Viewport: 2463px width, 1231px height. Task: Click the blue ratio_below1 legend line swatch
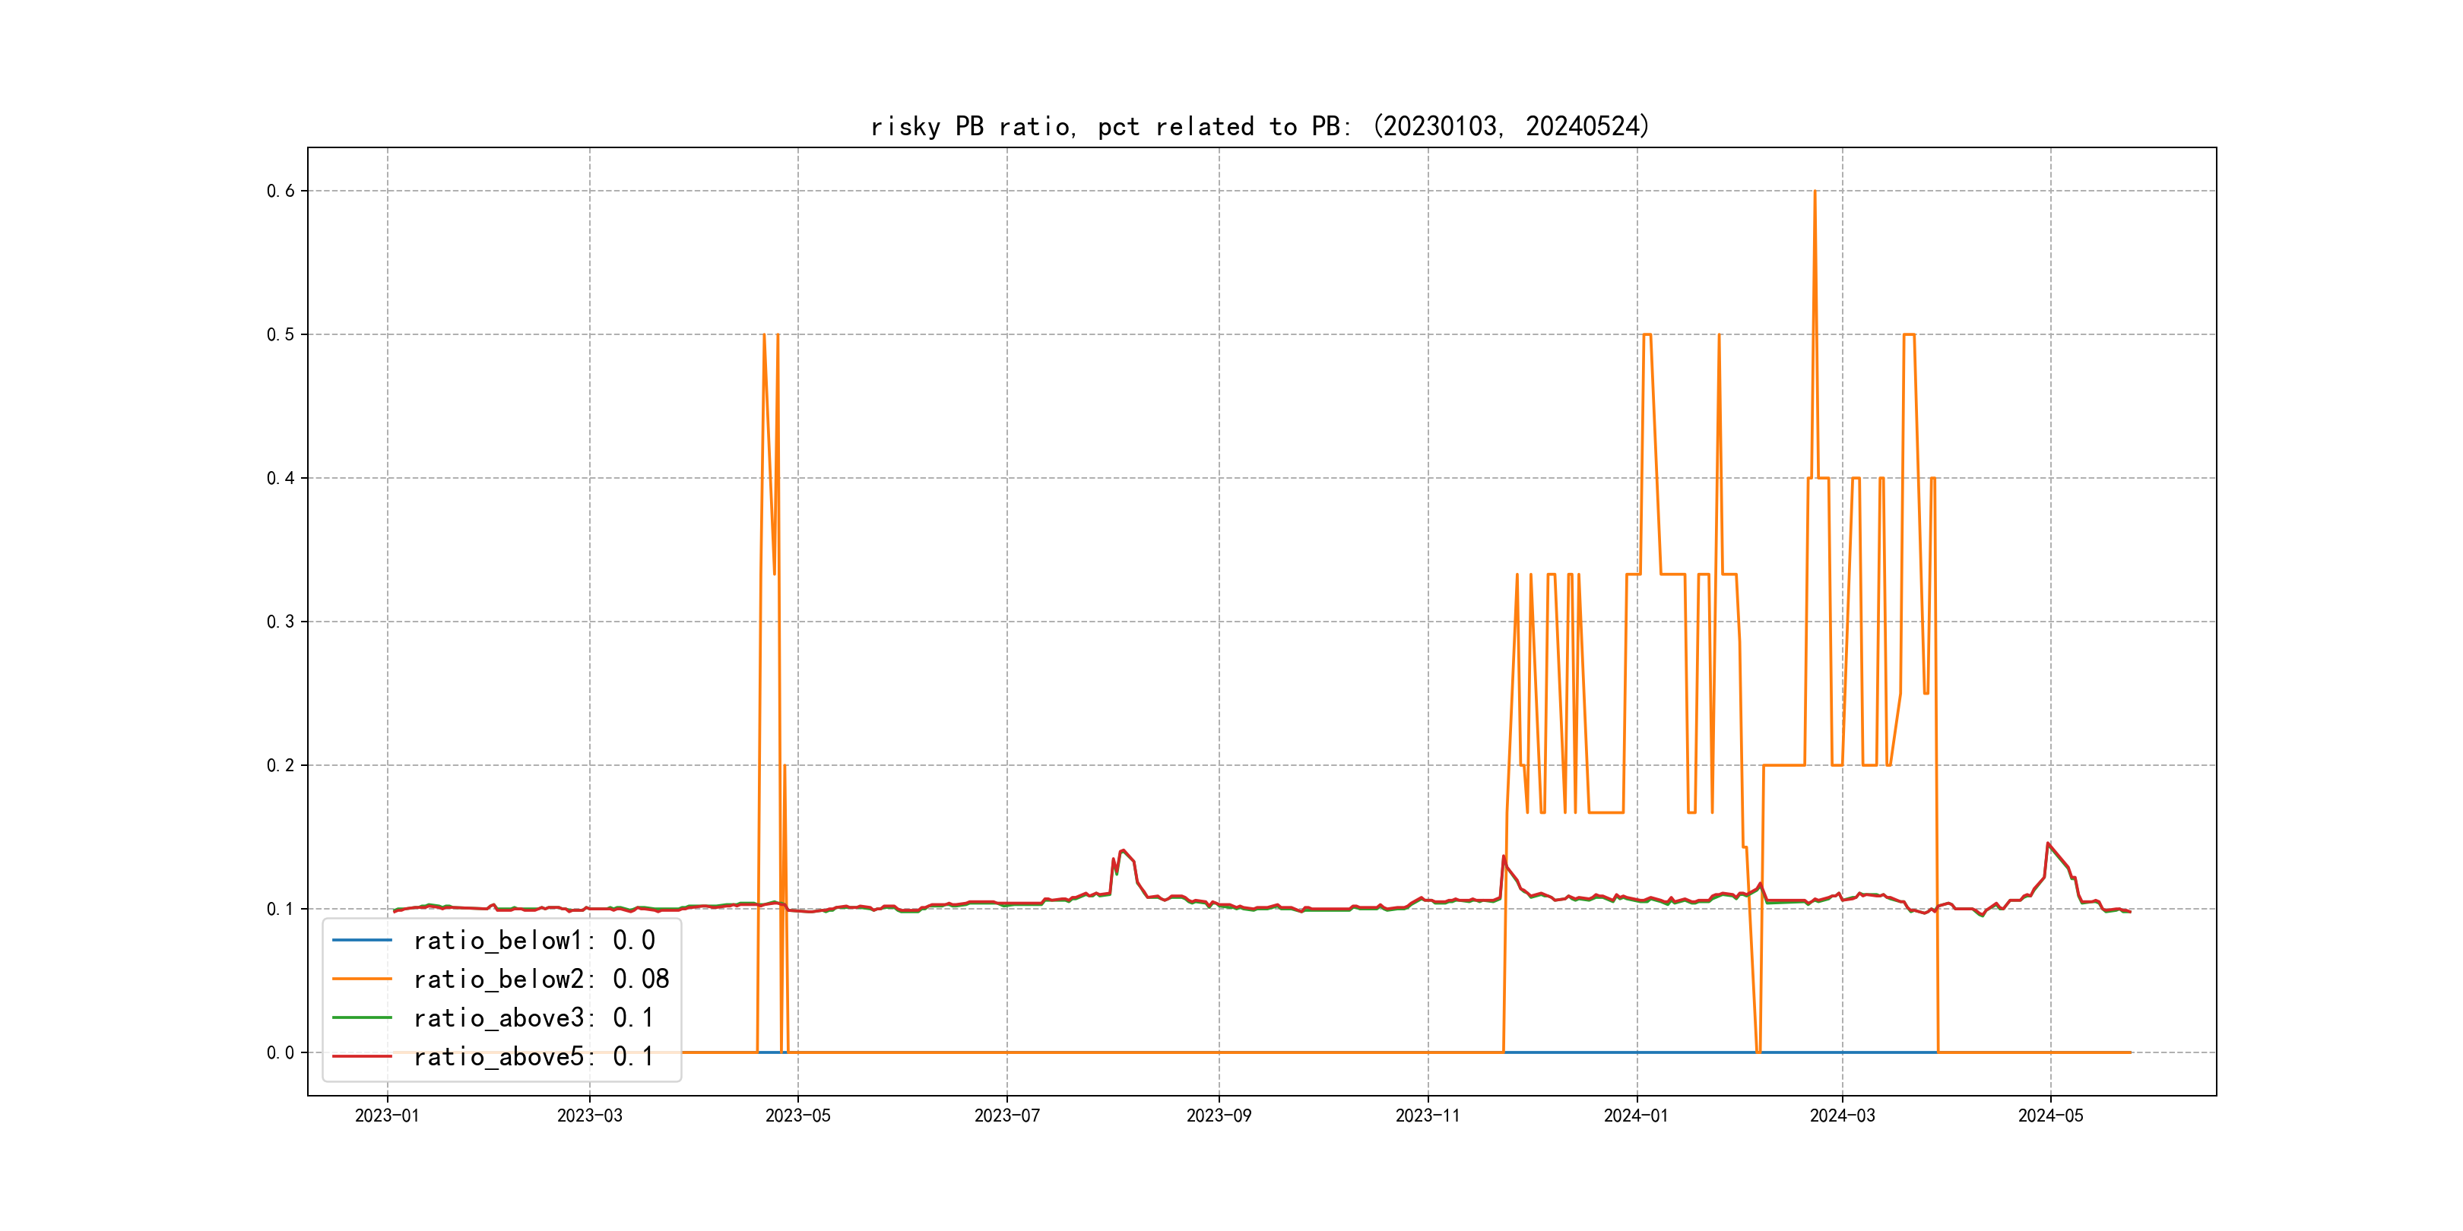[361, 941]
